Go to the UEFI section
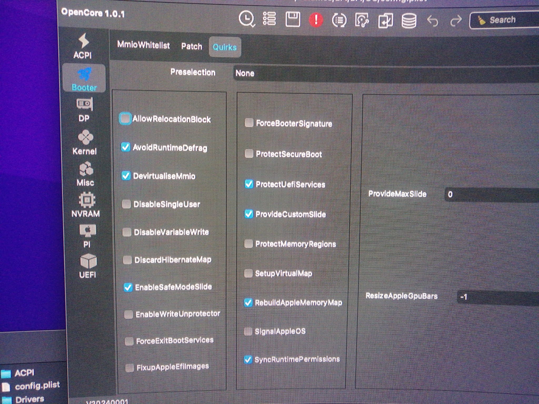Image resolution: width=539 pixels, height=404 pixels. 88,266
